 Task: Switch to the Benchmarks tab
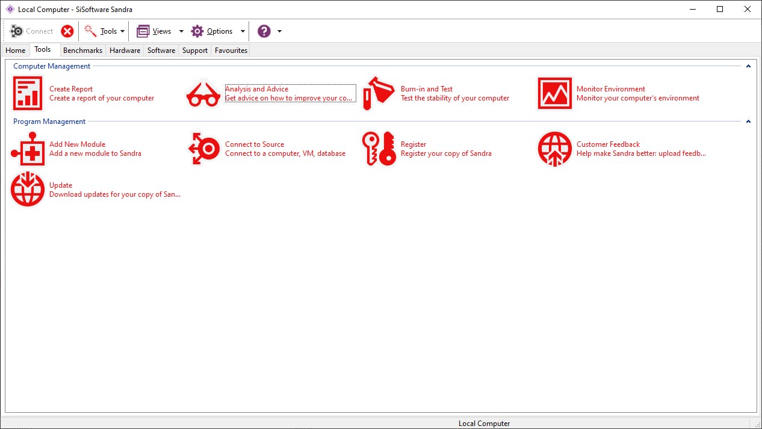coord(82,51)
